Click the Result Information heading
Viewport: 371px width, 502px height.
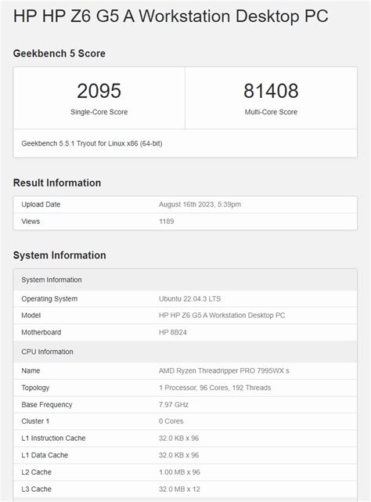57,182
